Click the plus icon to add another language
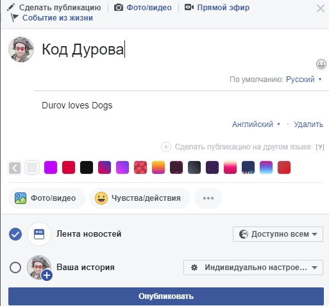Screen dimensions: 329x306 click(166, 147)
